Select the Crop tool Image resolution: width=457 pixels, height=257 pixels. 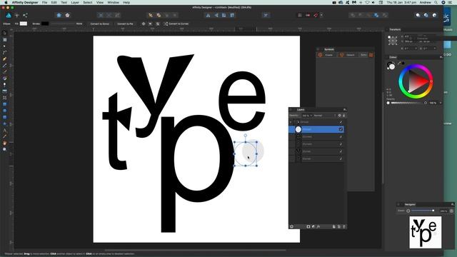(5, 98)
